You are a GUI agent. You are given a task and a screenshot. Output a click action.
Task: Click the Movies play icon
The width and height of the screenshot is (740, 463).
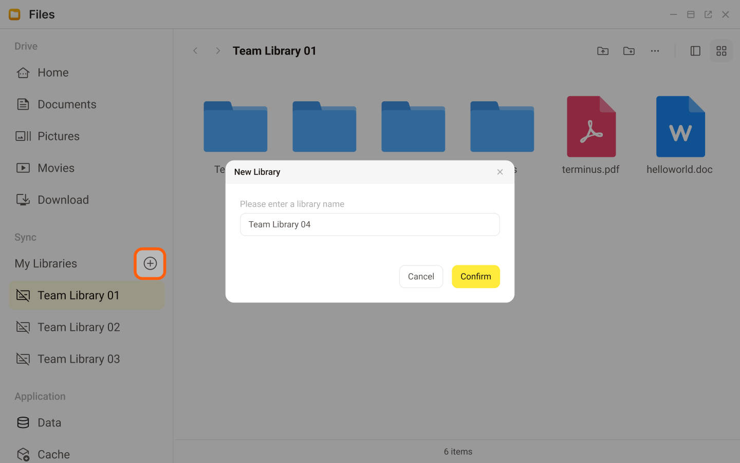pyautogui.click(x=23, y=168)
